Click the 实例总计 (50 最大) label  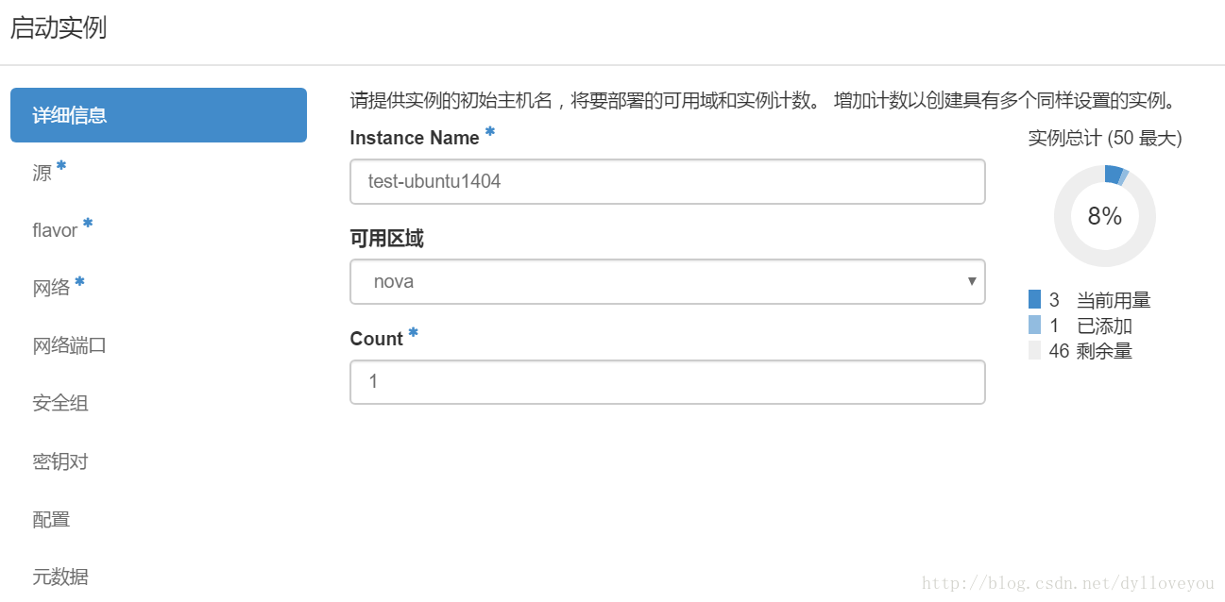1105,139
